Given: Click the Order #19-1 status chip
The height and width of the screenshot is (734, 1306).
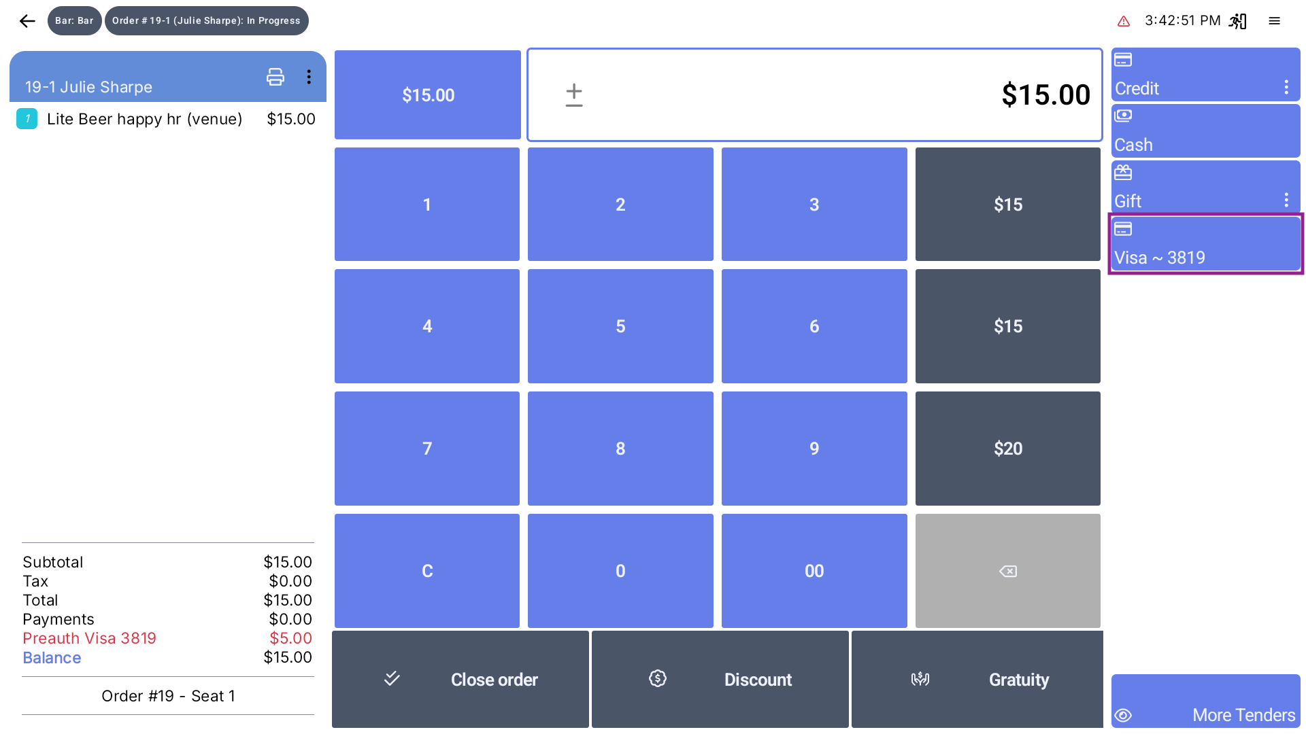Looking at the screenshot, I should click(x=206, y=21).
